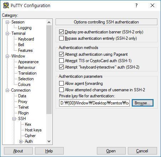Viewport: 161px width, 157px height.
Task: Click the category tree scrollbar thumb
Action: pyautogui.click(x=49, y=70)
